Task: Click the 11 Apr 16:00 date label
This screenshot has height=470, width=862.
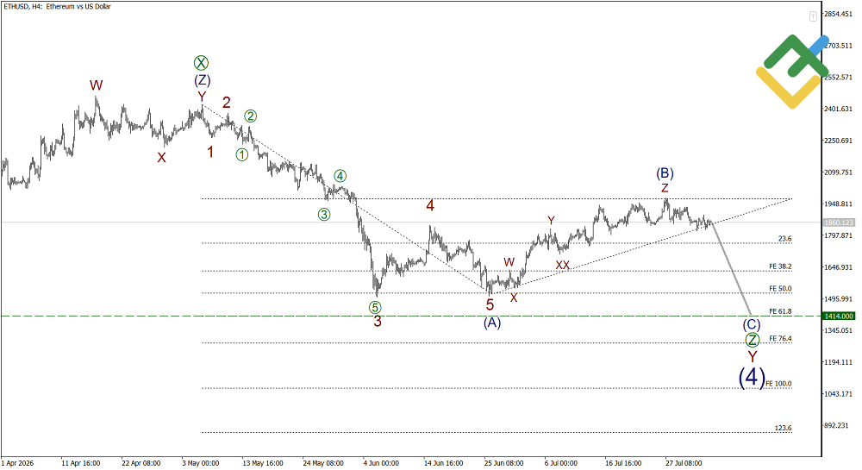Action: (x=81, y=463)
